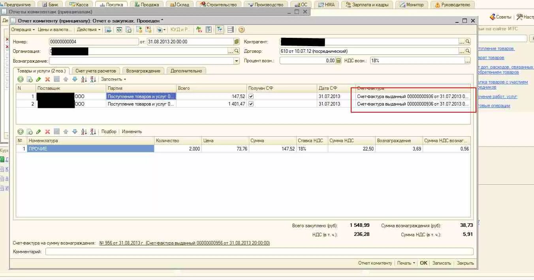Toggle Получен СФ checkbox for row 2

[251, 104]
